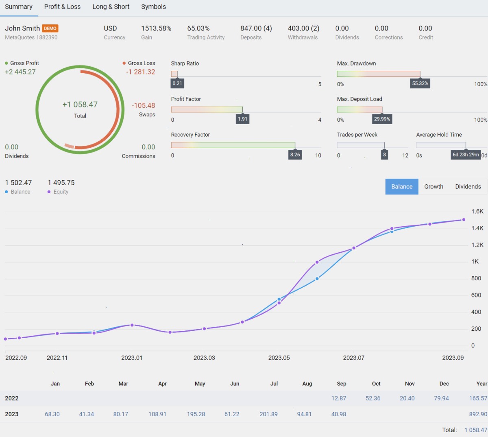The image size is (488, 437).
Task: Click the purple Equity legend dot
Action: tap(49, 192)
